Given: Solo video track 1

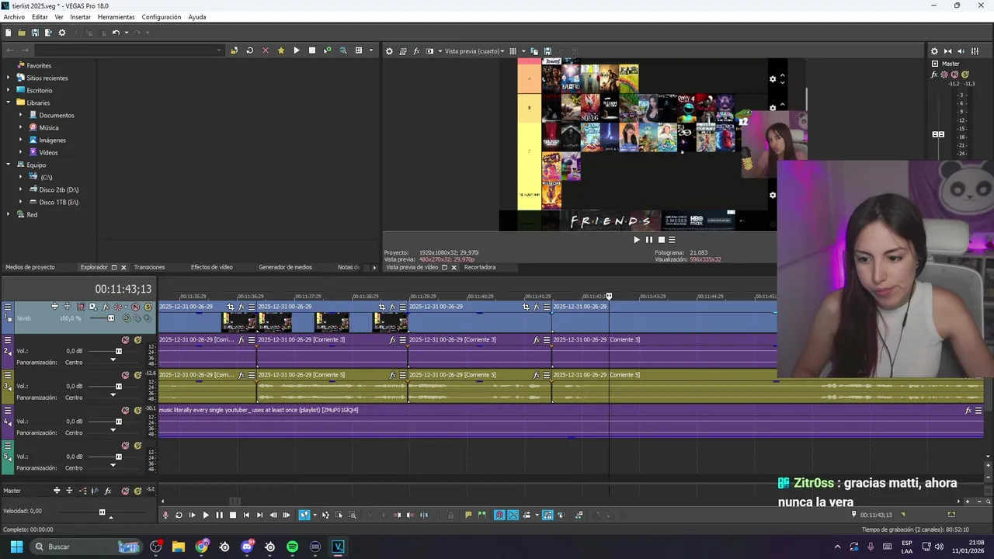Looking at the screenshot, I should (x=148, y=307).
